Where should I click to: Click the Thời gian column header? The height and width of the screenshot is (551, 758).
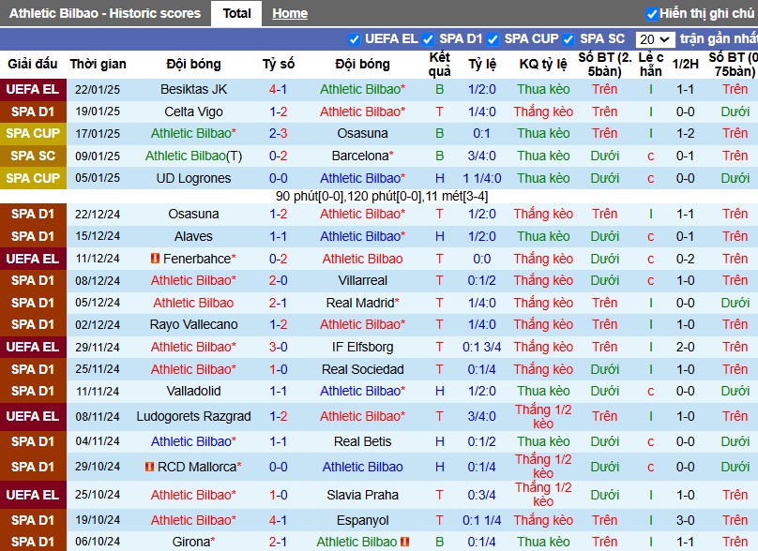(x=98, y=64)
